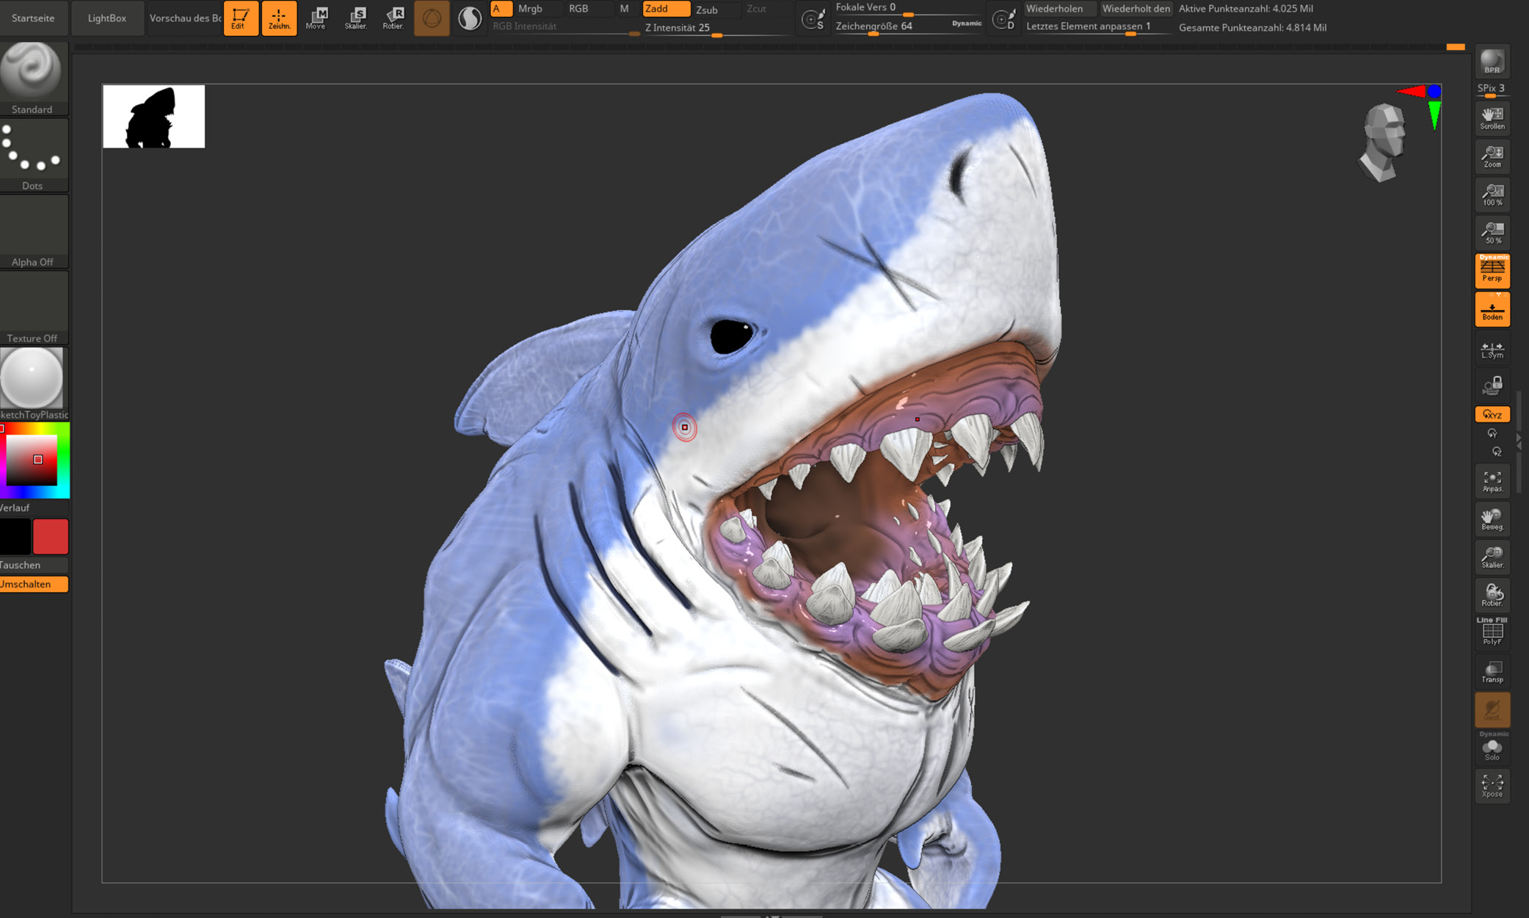Open the Alpha Off selector
The image size is (1529, 918).
pyautogui.click(x=32, y=230)
